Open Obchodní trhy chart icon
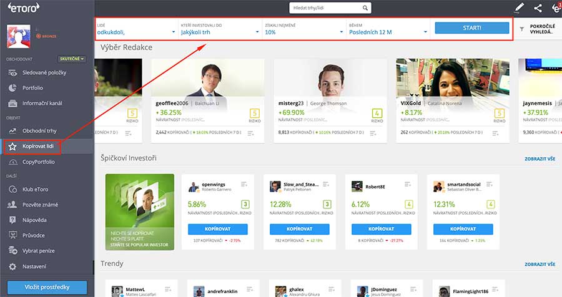Viewport: 562px width, 297px height. (x=12, y=131)
